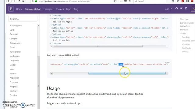Viewport: 195px width, 109px height.
Task: Go back using the browser back arrow
Action: tap(9, 1)
